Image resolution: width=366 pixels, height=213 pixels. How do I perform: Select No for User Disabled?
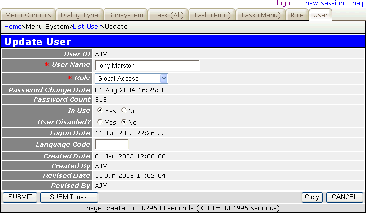tap(124, 122)
